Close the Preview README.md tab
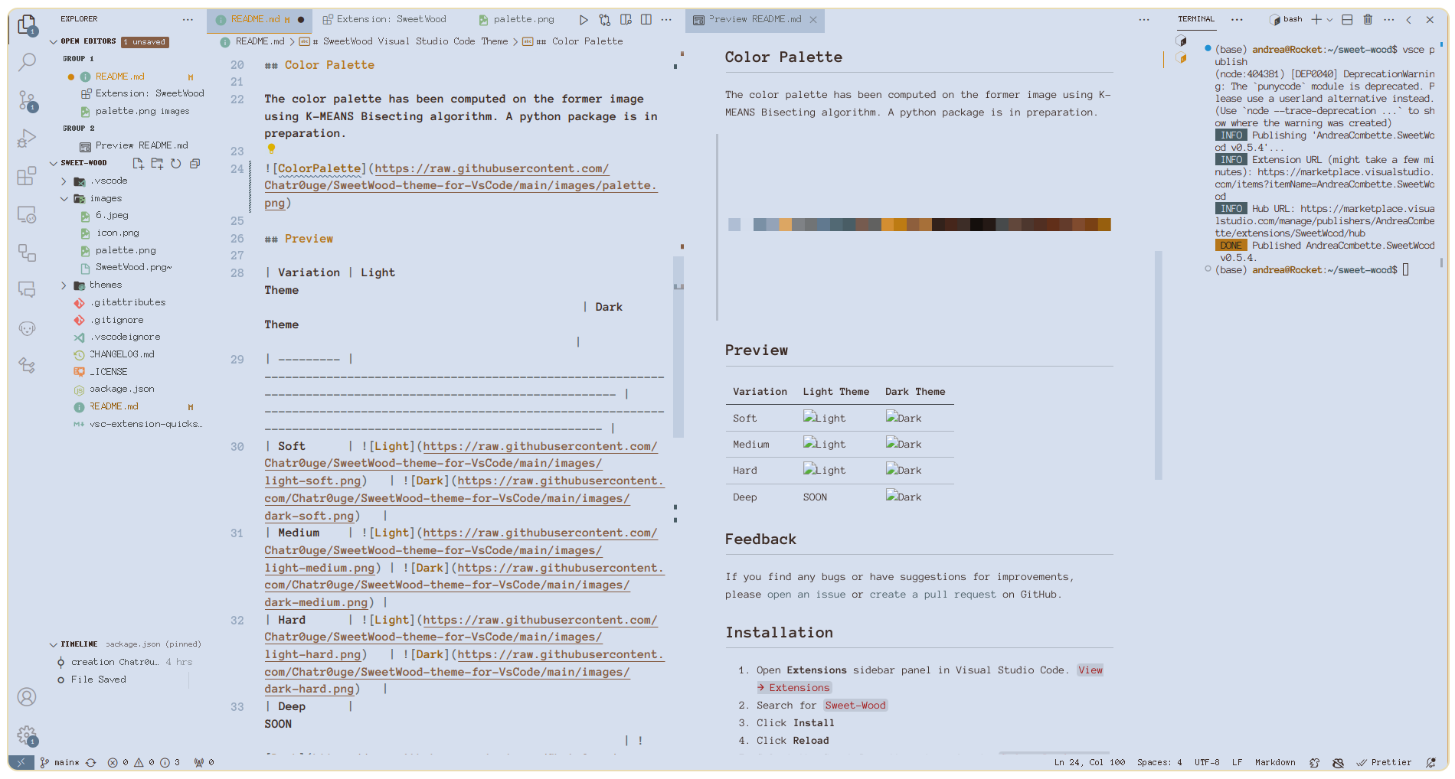1455x779 pixels. (813, 20)
